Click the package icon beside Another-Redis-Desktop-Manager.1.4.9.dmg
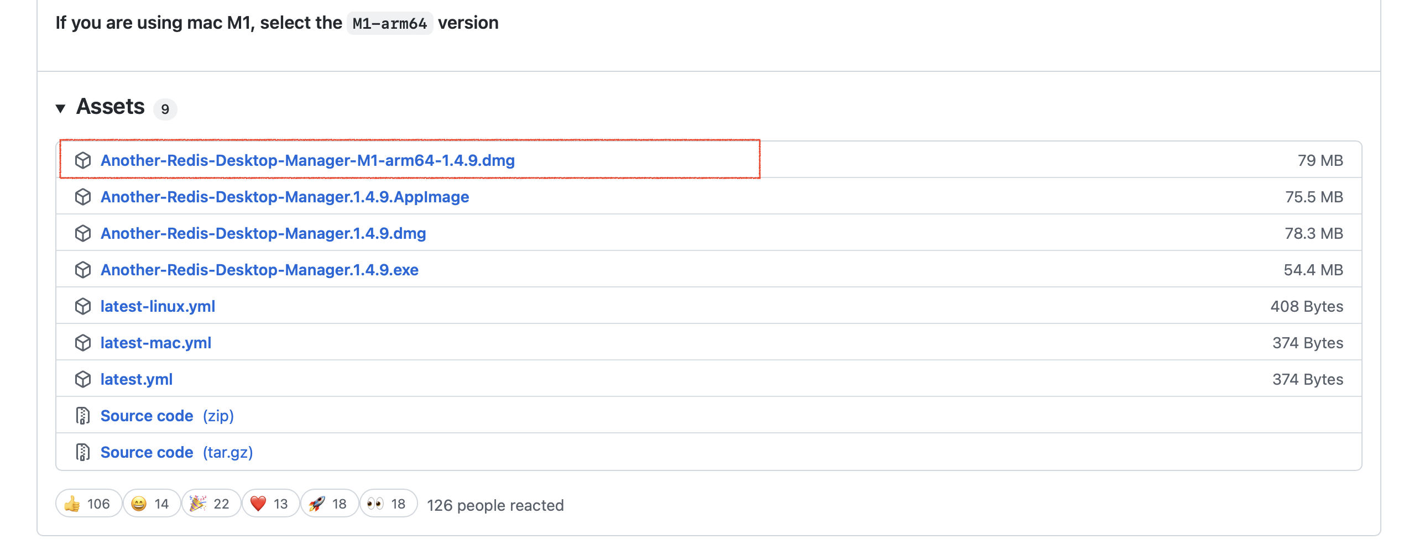Screen dimensions: 1409x555 (84, 233)
